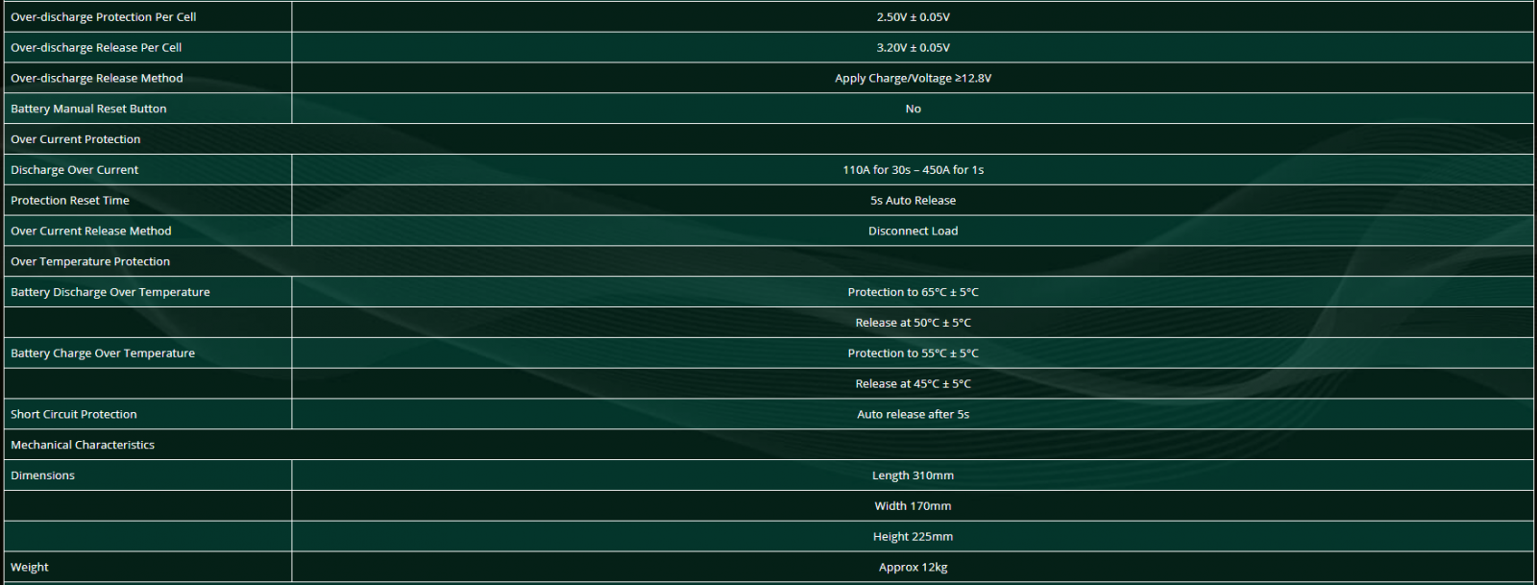The image size is (1537, 585).
Task: Click the Battery Manual Reset Button label
Action: [88, 110]
